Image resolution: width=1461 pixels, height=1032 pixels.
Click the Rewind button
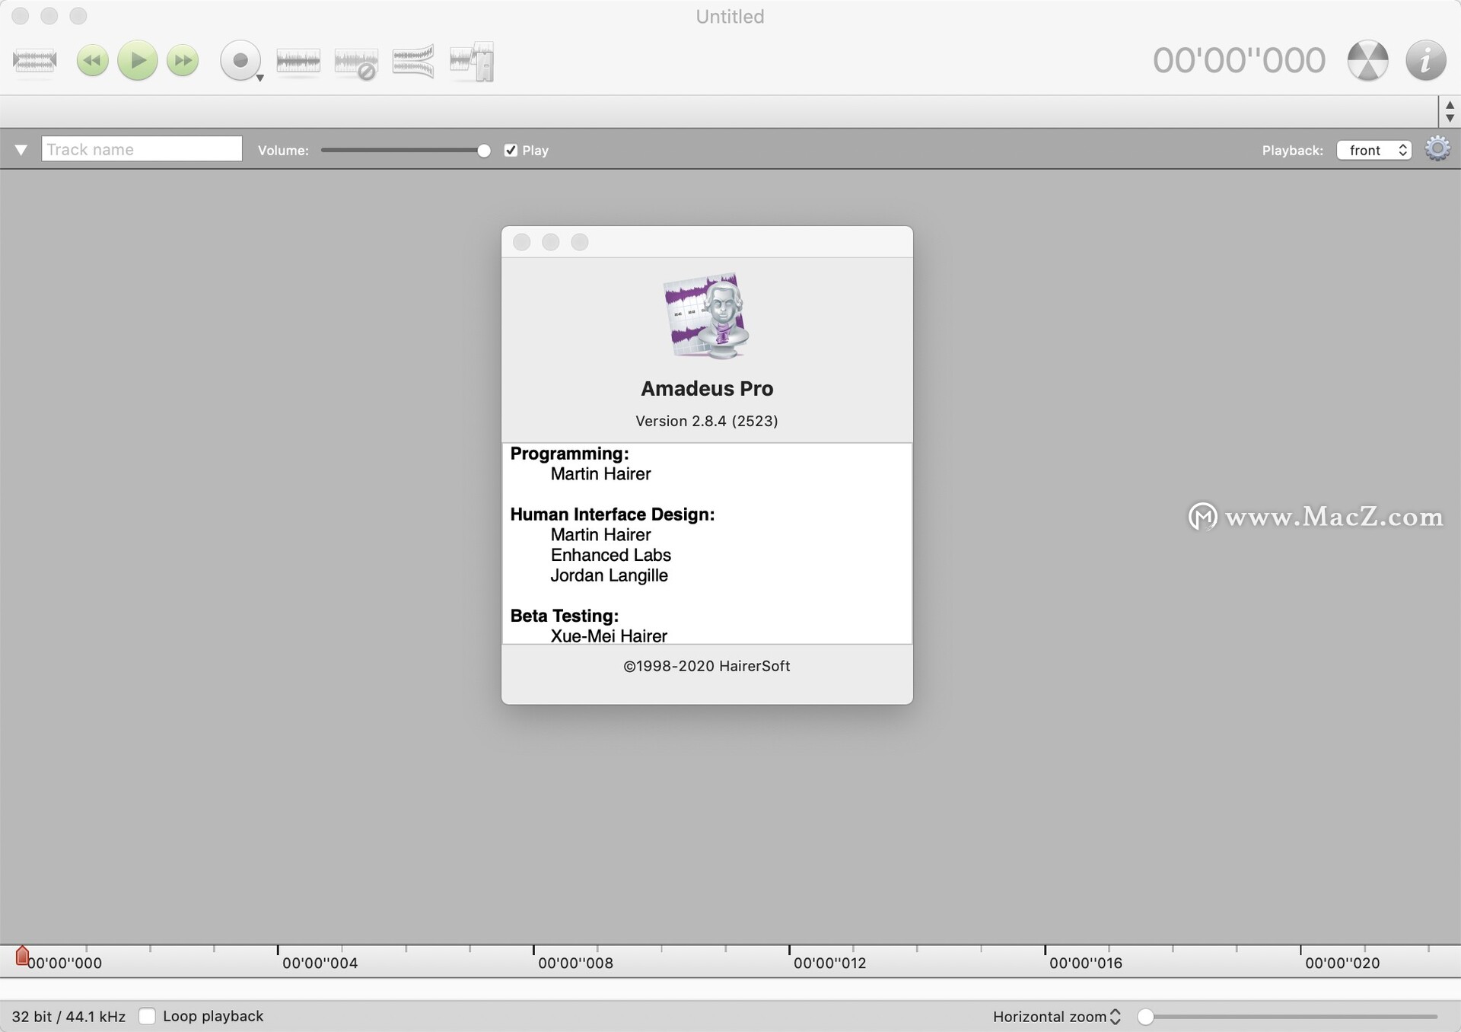[x=91, y=60]
